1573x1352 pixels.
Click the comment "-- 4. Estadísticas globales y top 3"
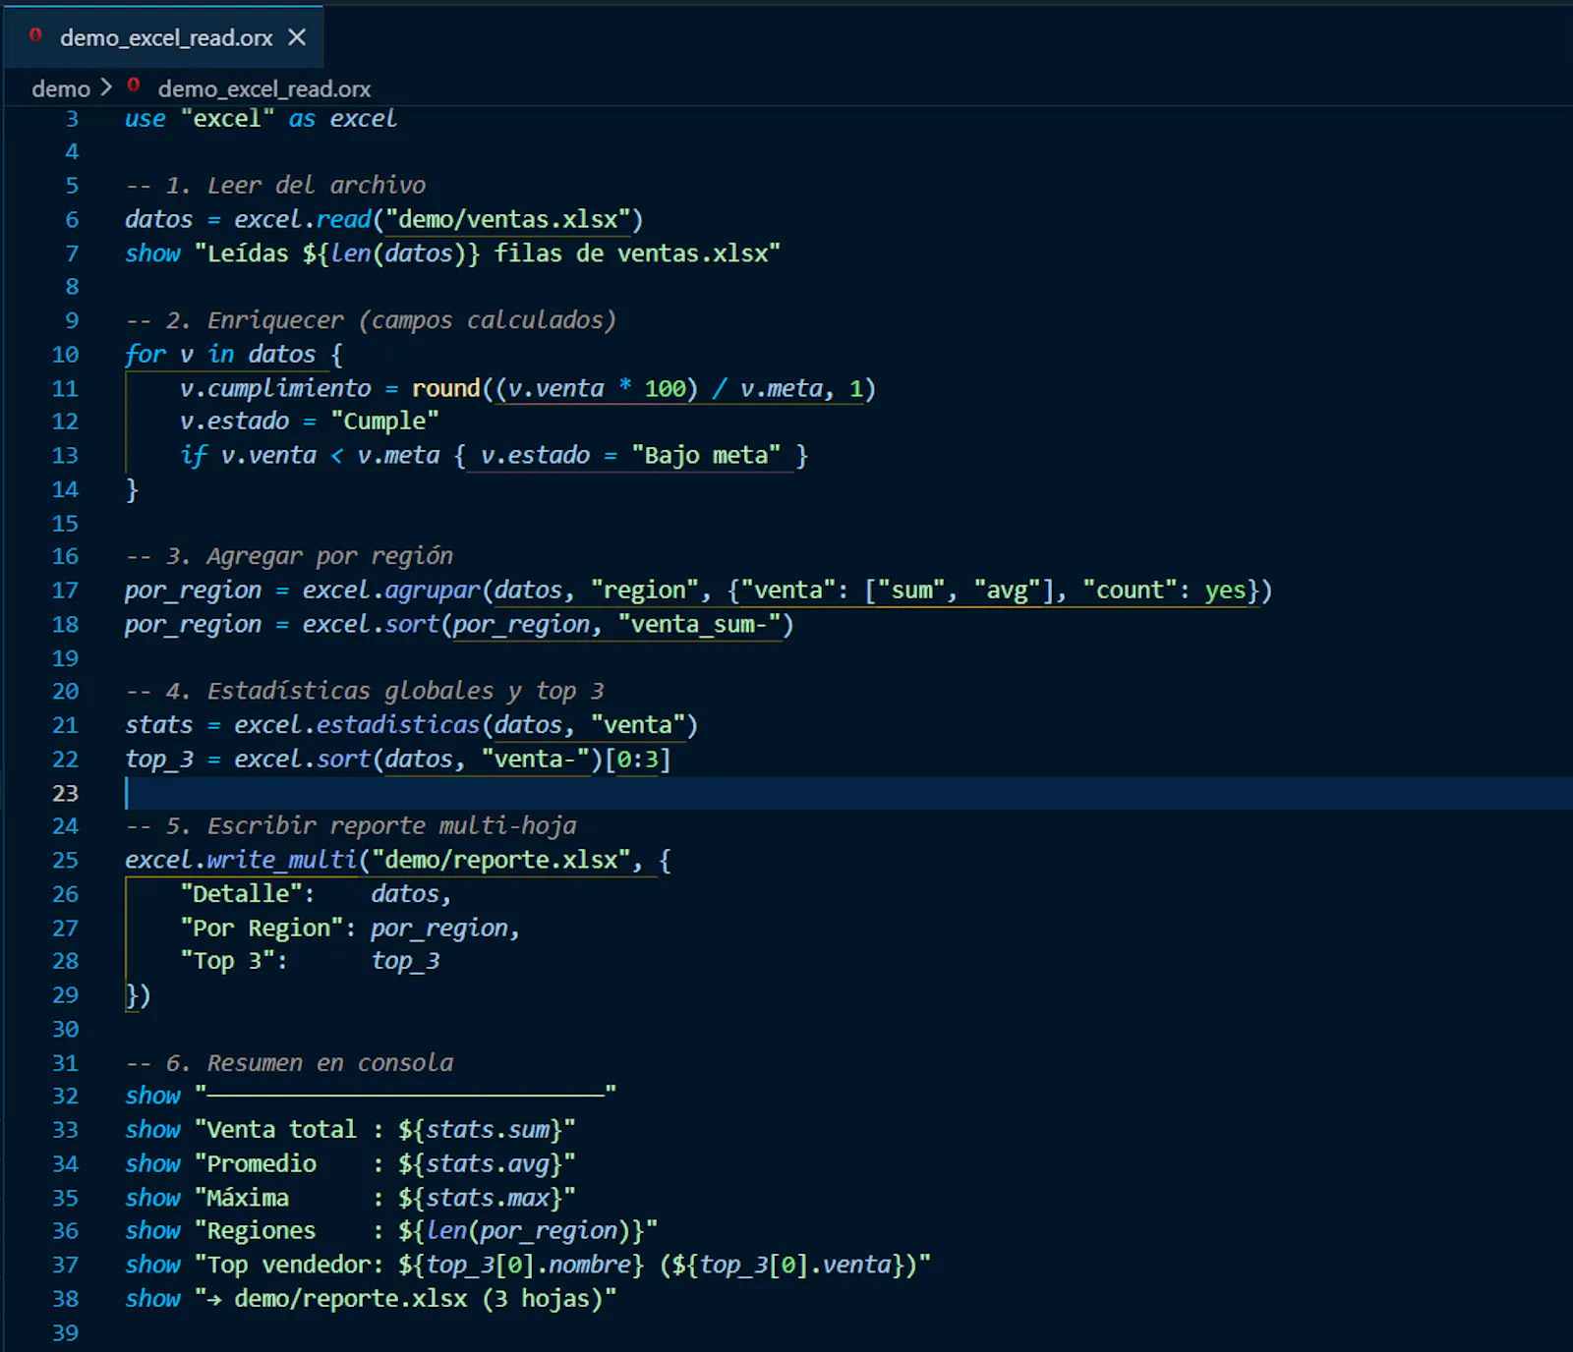point(365,692)
